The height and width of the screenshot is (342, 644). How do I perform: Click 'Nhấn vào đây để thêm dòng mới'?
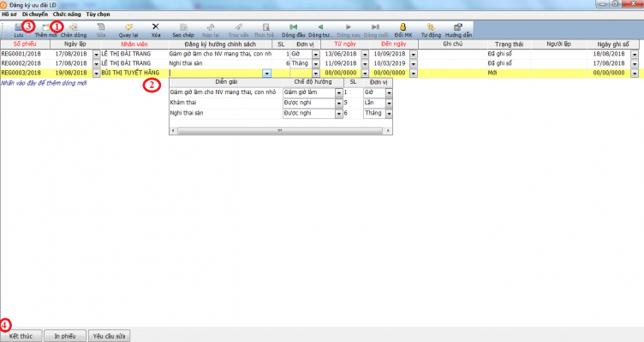coord(44,83)
